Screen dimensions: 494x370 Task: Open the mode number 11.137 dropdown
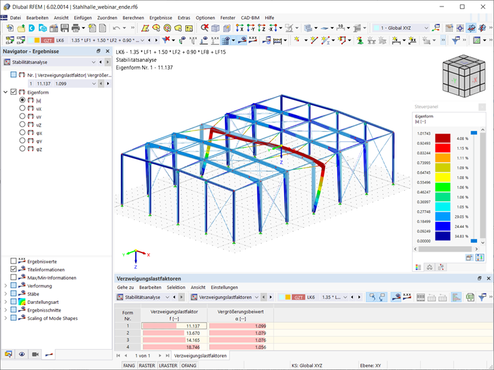(94, 84)
